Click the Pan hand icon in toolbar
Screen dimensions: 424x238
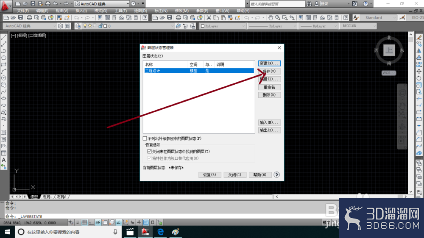point(271,18)
